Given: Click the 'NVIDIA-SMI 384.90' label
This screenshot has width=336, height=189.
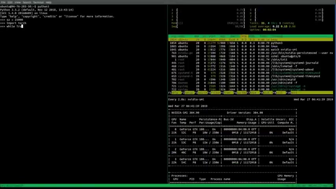Looking at the screenshot, I should click(185, 113).
